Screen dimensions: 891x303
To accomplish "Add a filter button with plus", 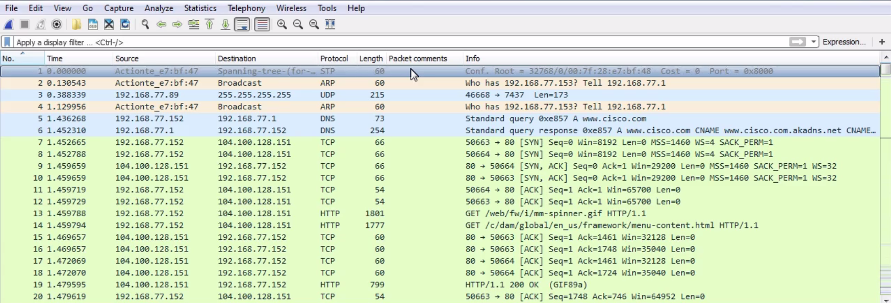I will 882,42.
